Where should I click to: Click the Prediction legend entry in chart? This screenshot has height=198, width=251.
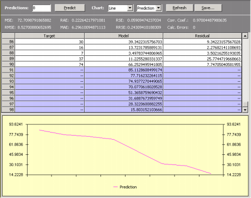pos(125,187)
